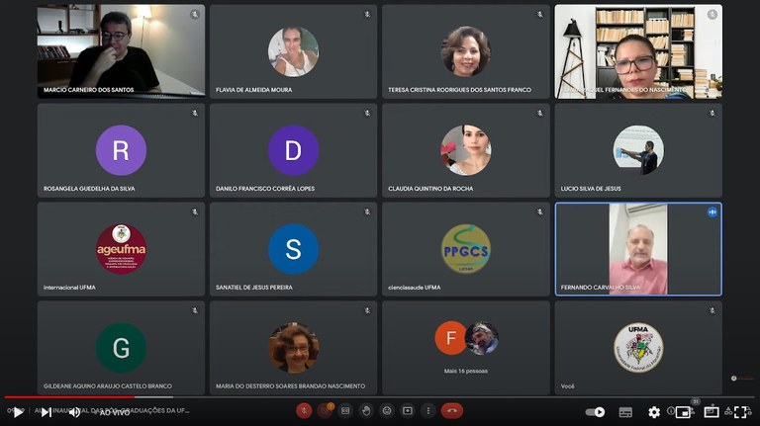The image size is (760, 426).
Task: Click the present screen button
Action: (407, 410)
